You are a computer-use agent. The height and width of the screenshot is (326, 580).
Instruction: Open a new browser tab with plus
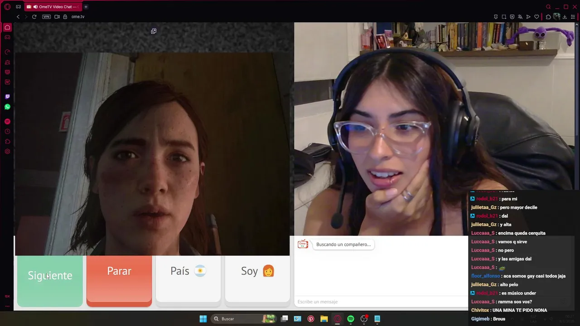click(x=86, y=7)
